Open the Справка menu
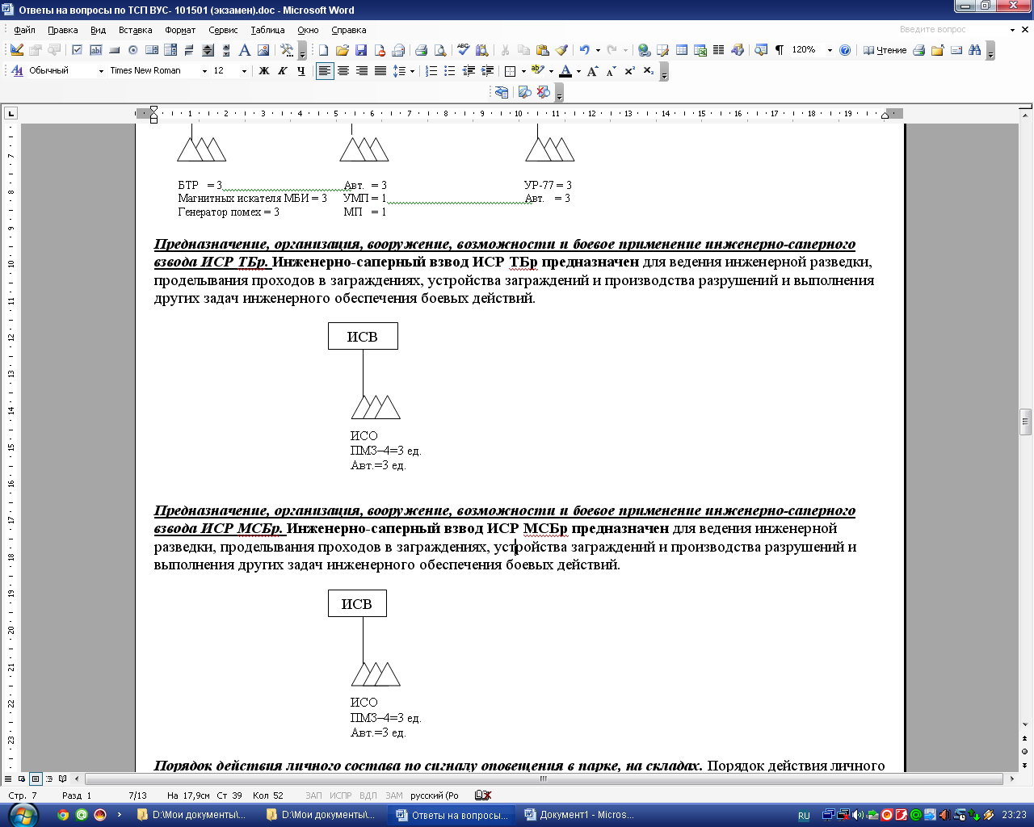 click(x=349, y=30)
